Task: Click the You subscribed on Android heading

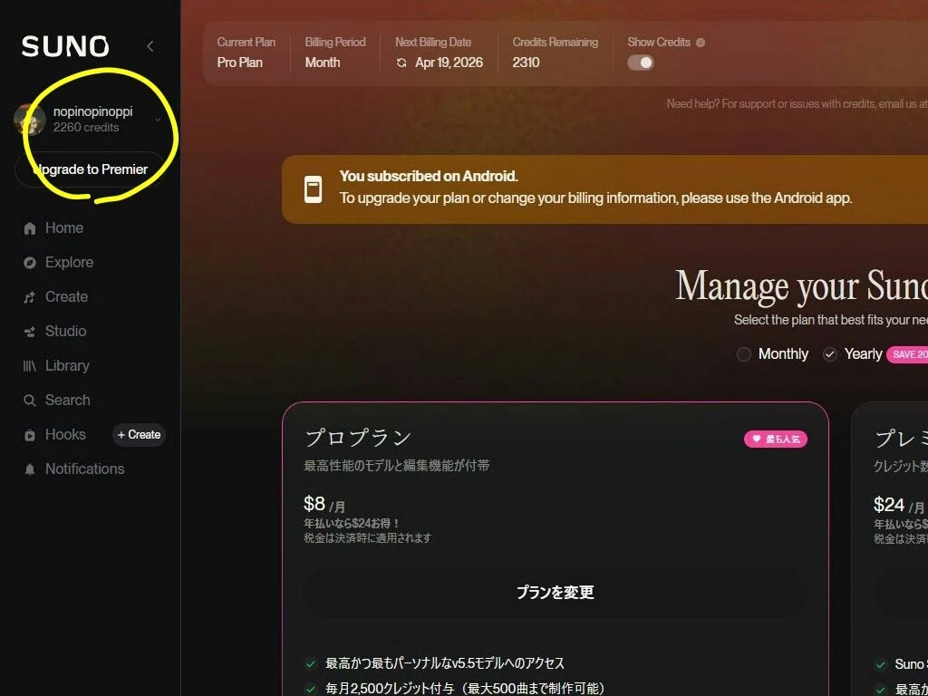Action: click(x=429, y=177)
